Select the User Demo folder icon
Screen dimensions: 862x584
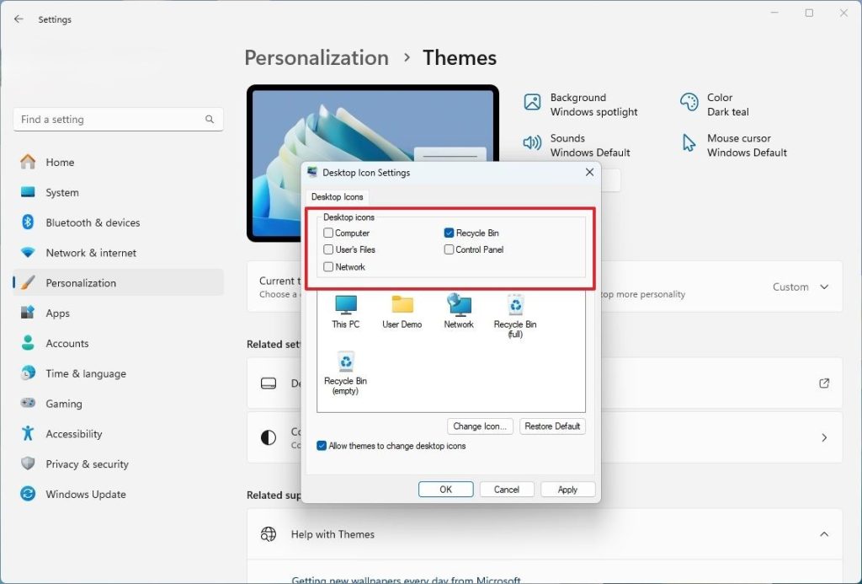click(x=402, y=308)
